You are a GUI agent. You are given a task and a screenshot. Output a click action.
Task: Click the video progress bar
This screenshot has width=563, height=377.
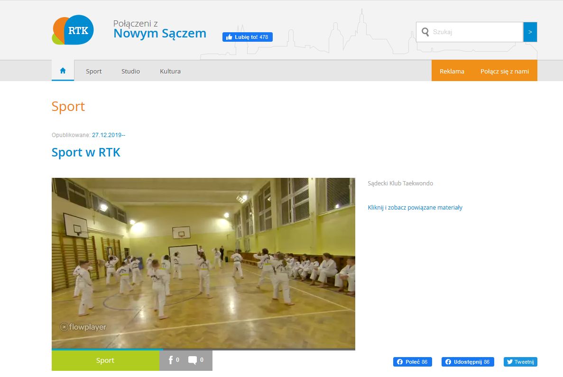tap(203, 349)
